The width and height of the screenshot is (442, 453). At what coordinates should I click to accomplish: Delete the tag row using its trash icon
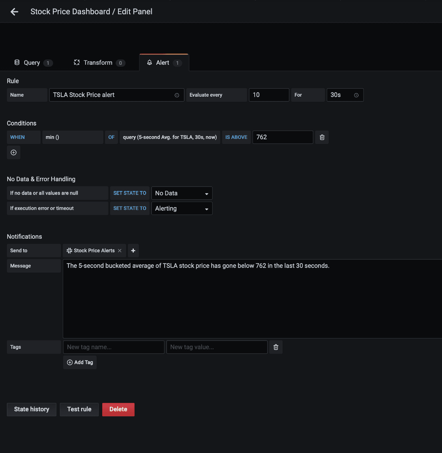(276, 347)
